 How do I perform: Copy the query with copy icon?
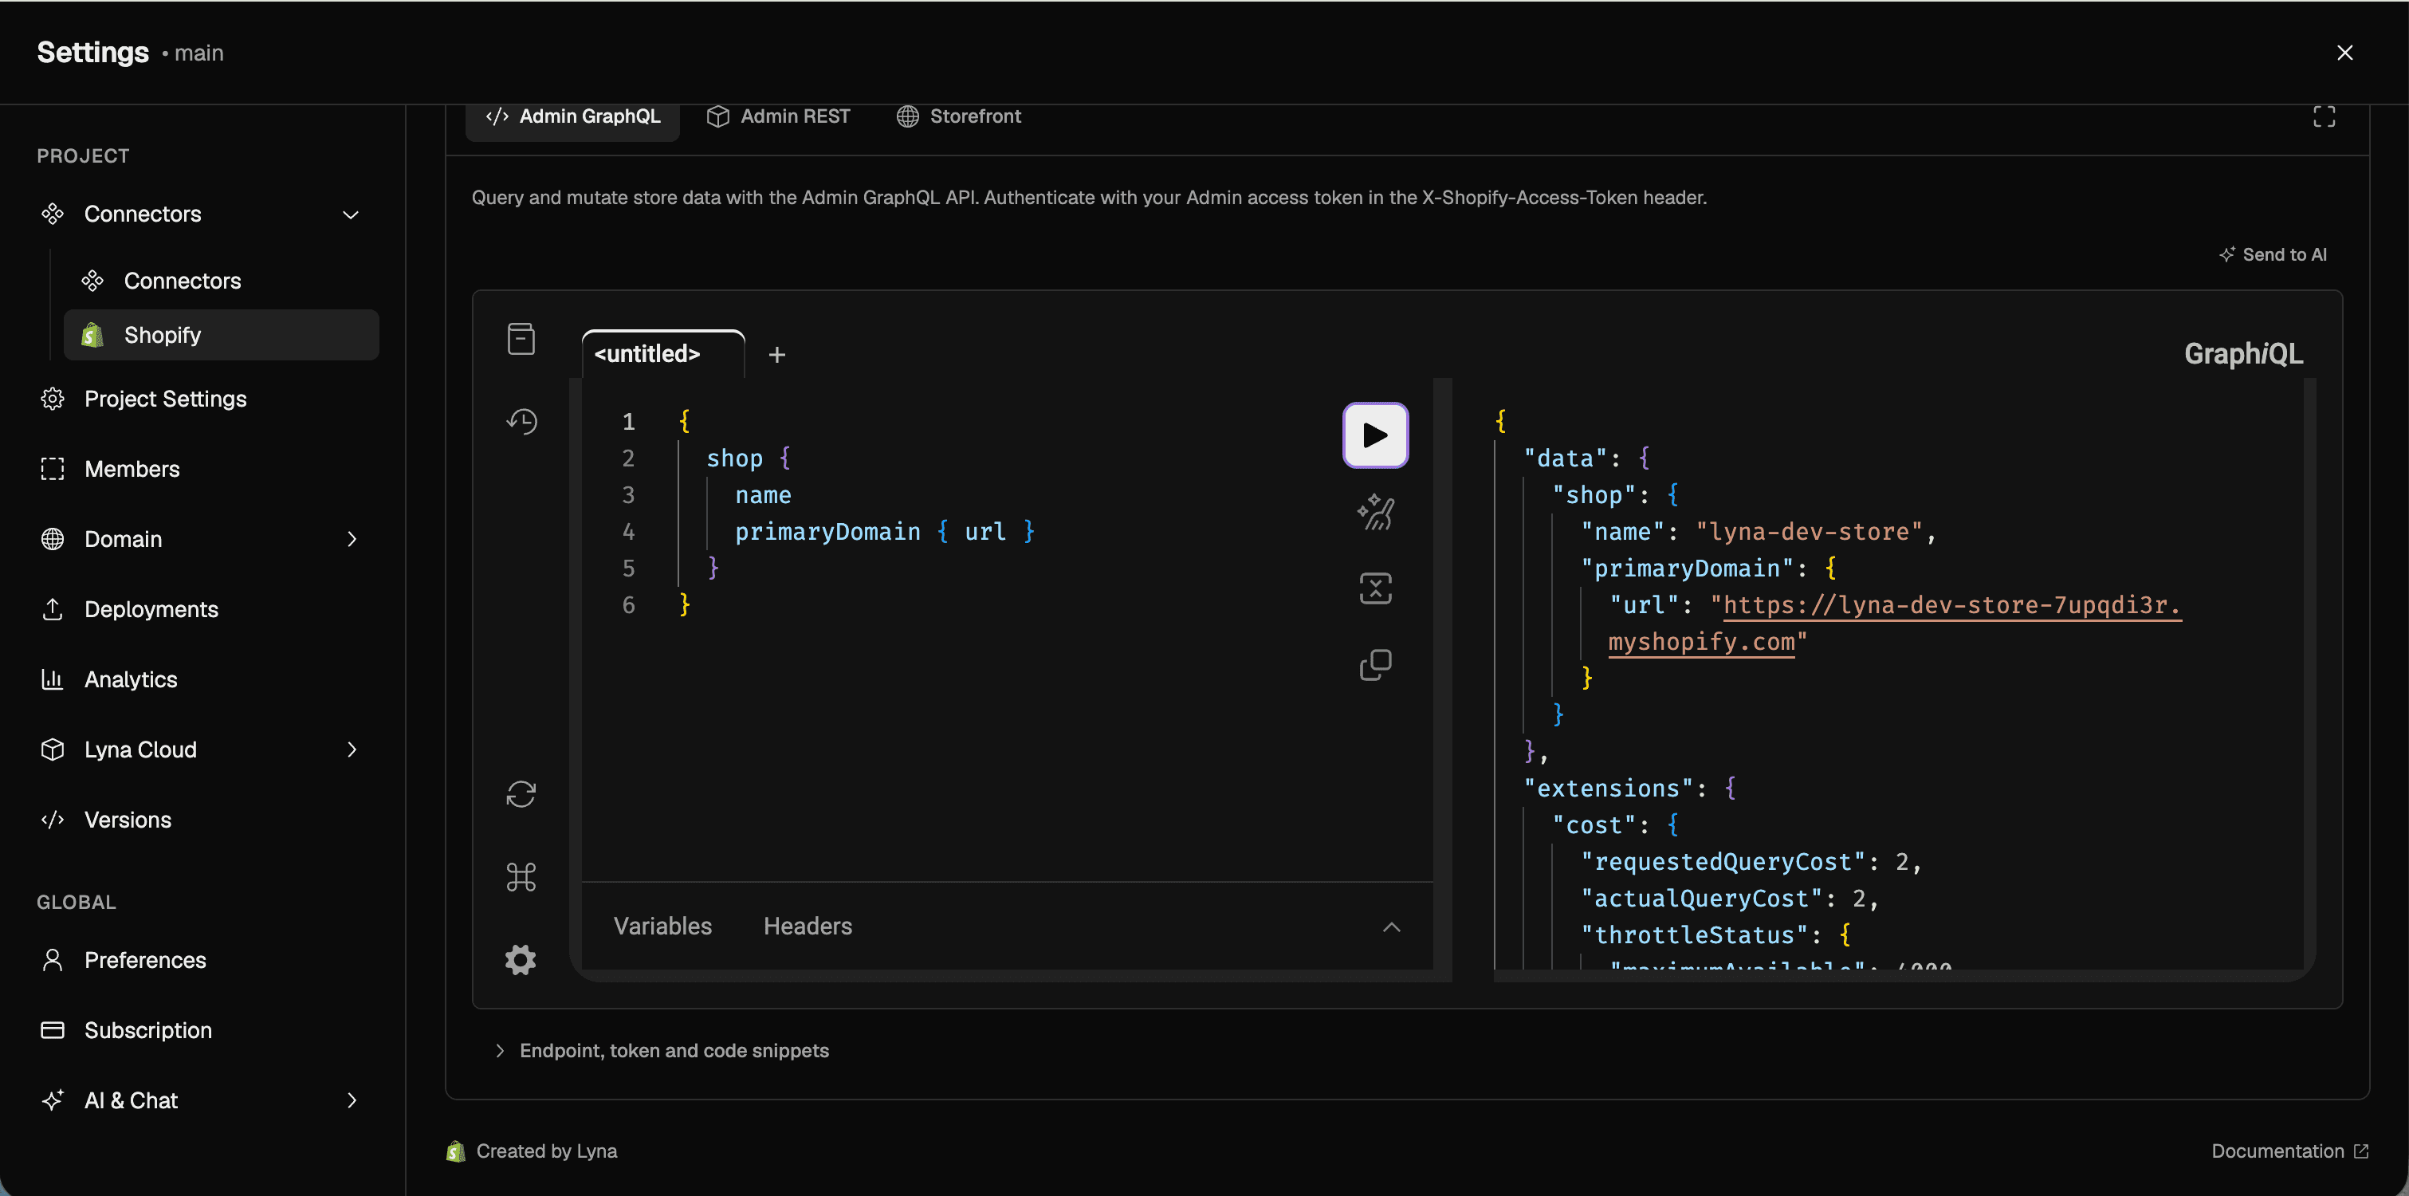pos(1376,665)
